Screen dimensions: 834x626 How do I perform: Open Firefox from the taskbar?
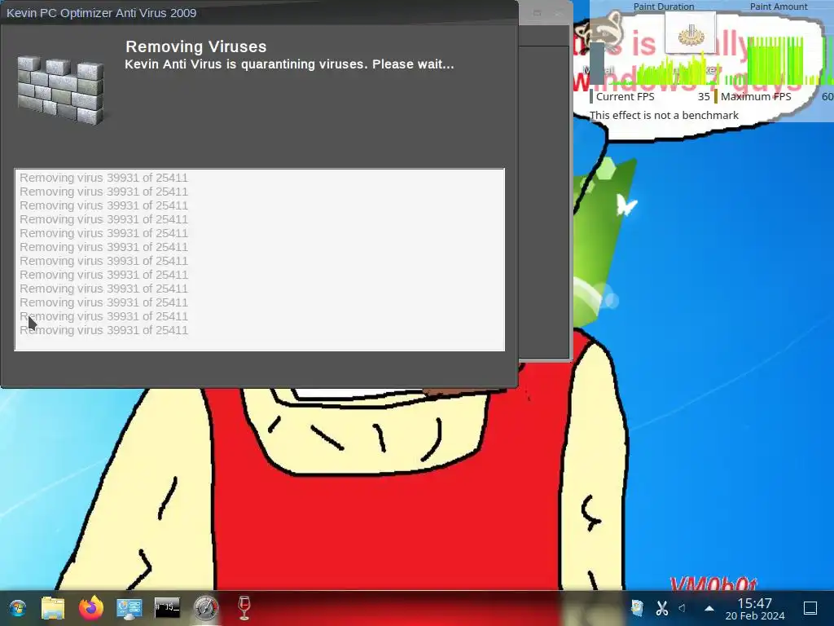pos(91,608)
